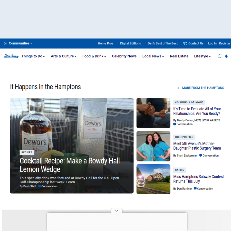231x231 pixels.
Task: Open the Contact Us link
Action: [196, 43]
